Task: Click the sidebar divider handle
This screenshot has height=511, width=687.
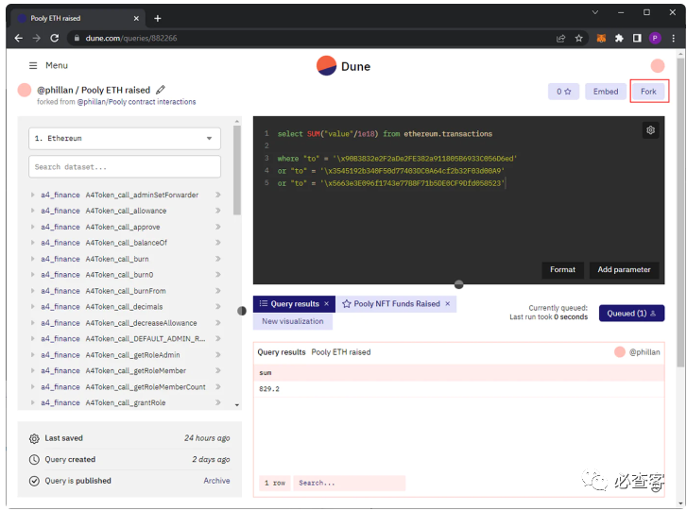Action: 242,311
